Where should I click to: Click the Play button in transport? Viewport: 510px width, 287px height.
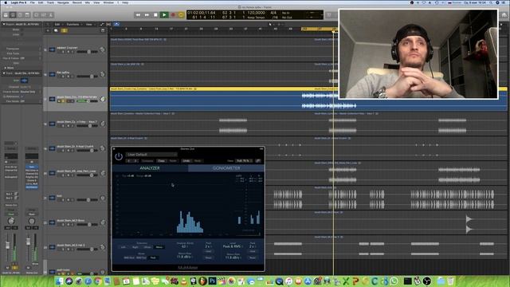pyautogui.click(x=164, y=15)
